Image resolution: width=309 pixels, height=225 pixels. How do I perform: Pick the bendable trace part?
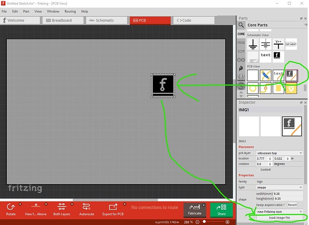pyautogui.click(x=265, y=88)
